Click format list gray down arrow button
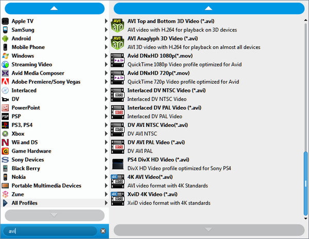This screenshot has height=239, width=309. tap(209, 230)
